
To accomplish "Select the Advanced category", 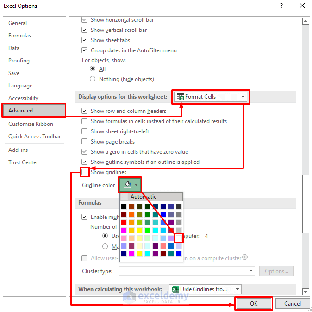I will coord(34,111).
